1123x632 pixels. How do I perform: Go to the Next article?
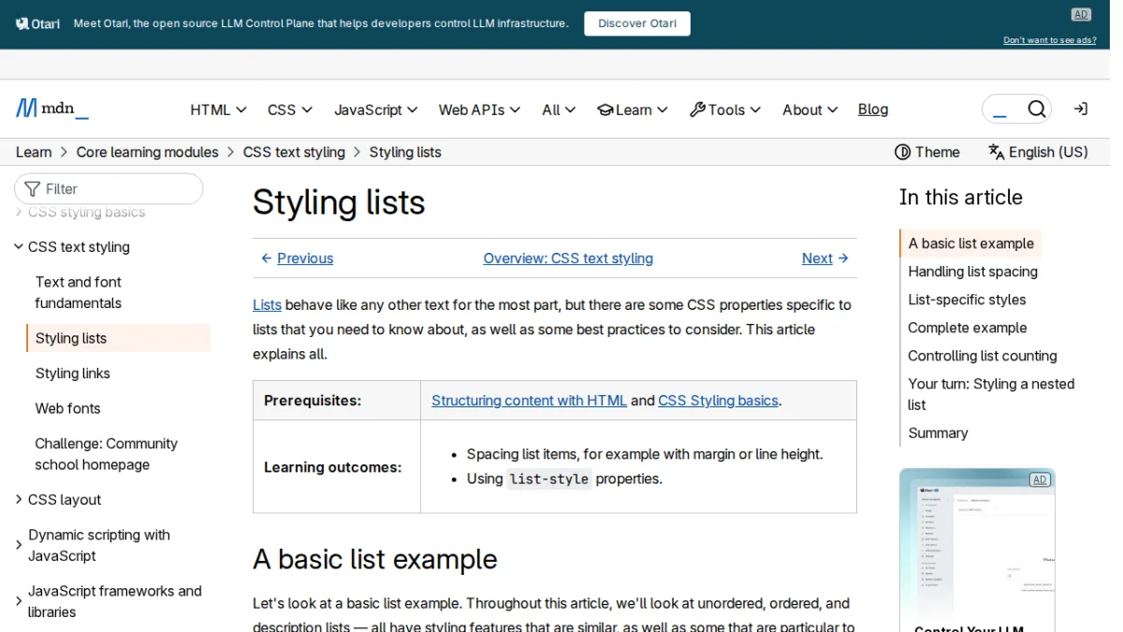(825, 258)
